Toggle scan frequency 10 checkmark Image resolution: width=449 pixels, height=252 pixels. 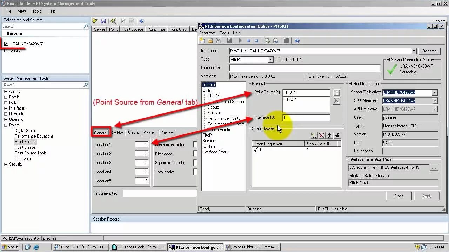tap(256, 149)
